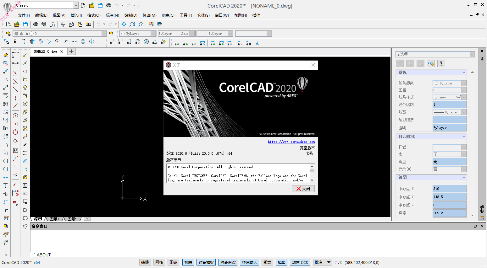Click the 关闭 button in About dialog
The image size is (487, 268).
(303, 189)
